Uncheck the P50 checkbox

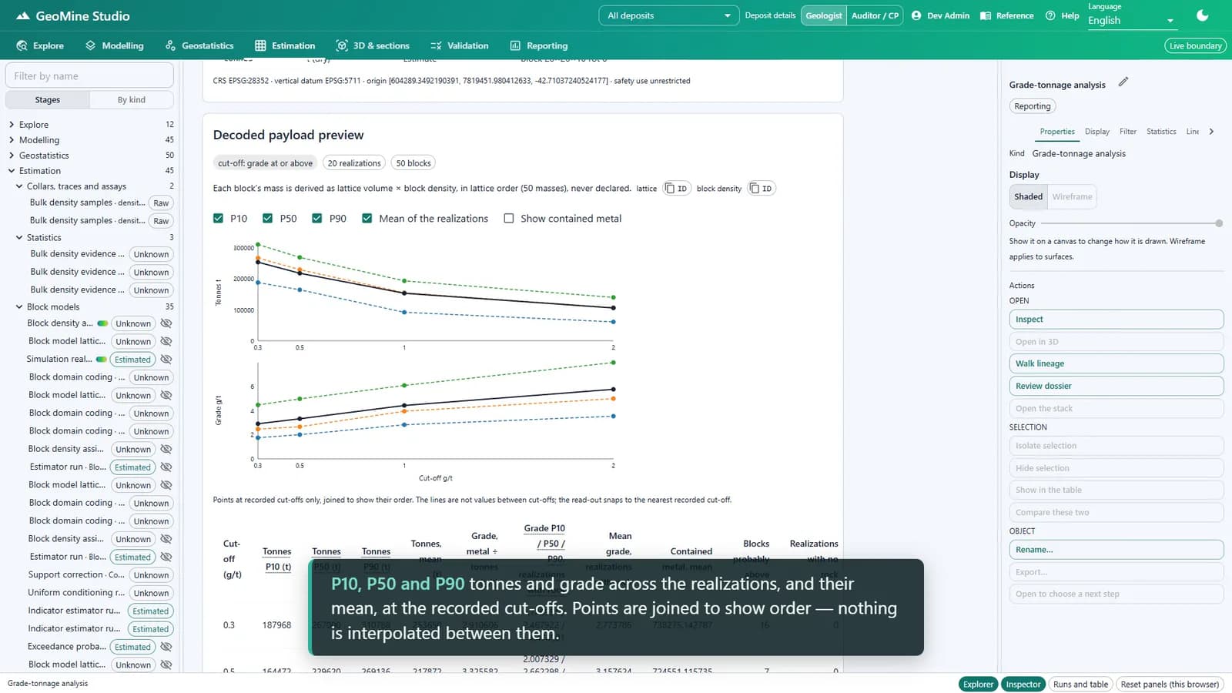tap(268, 219)
